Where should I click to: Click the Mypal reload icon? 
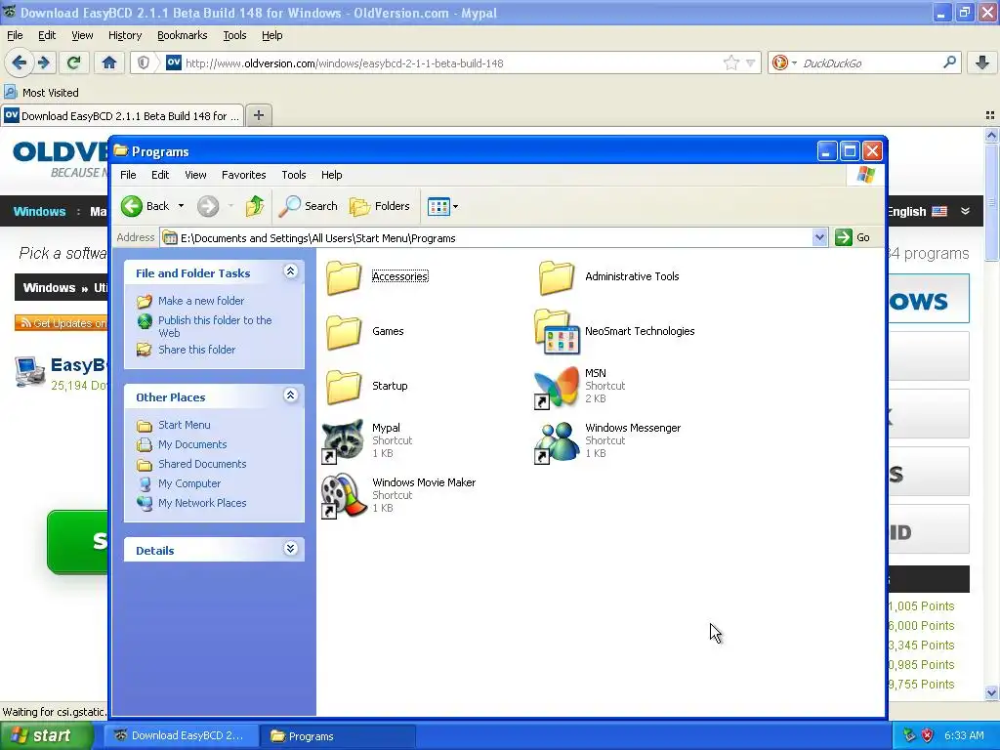(74, 62)
